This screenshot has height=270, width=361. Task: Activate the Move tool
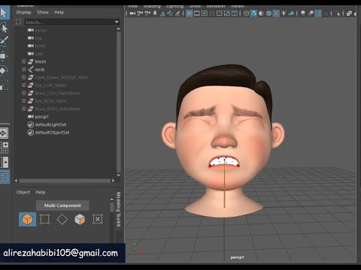4,56
